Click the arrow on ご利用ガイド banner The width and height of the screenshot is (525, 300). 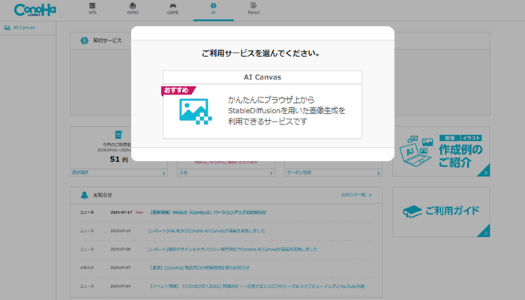(484, 231)
